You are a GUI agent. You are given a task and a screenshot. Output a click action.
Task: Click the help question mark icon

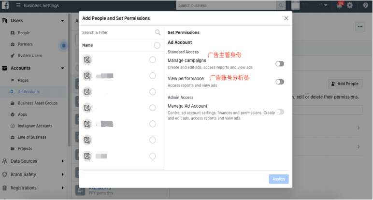coord(363,5)
